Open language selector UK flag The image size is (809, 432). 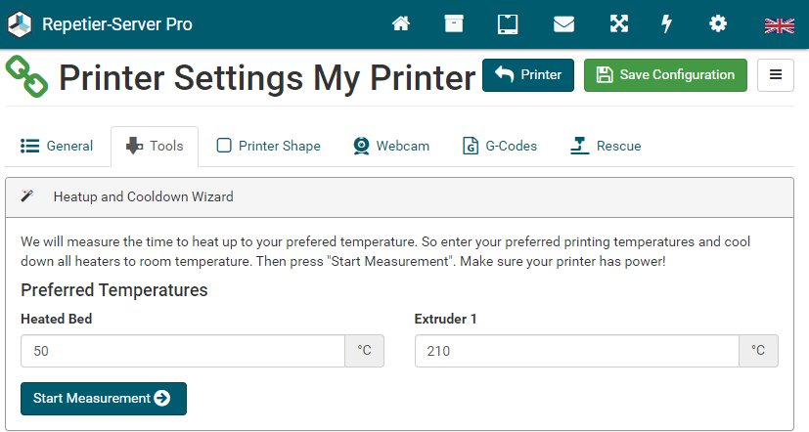click(779, 25)
